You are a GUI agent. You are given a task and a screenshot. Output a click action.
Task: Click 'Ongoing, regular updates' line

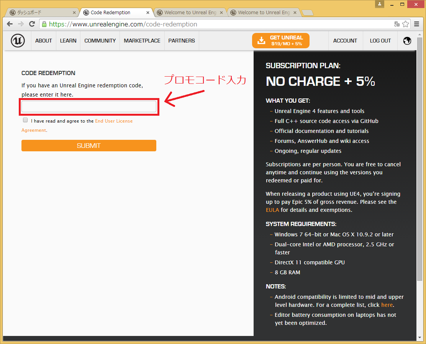308,151
